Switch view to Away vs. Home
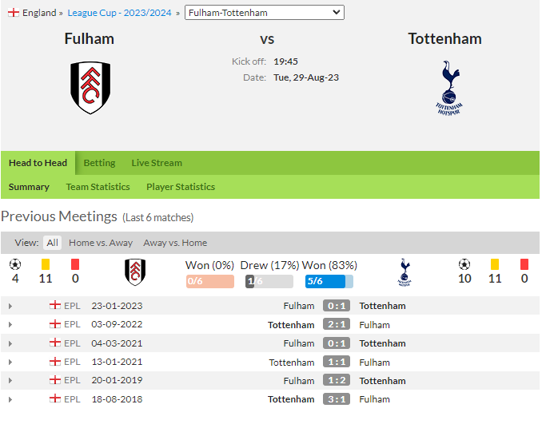Viewport: 542px width, 428px height. [x=175, y=243]
